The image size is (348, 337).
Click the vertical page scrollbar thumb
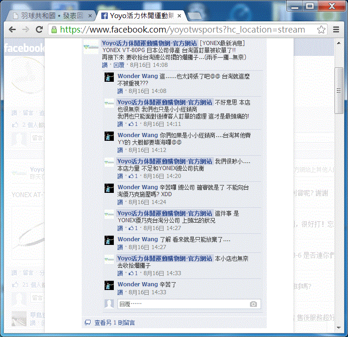click(x=339, y=88)
